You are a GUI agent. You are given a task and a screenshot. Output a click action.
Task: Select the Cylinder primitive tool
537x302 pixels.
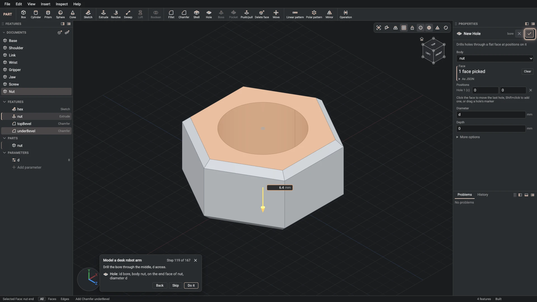pos(36,14)
